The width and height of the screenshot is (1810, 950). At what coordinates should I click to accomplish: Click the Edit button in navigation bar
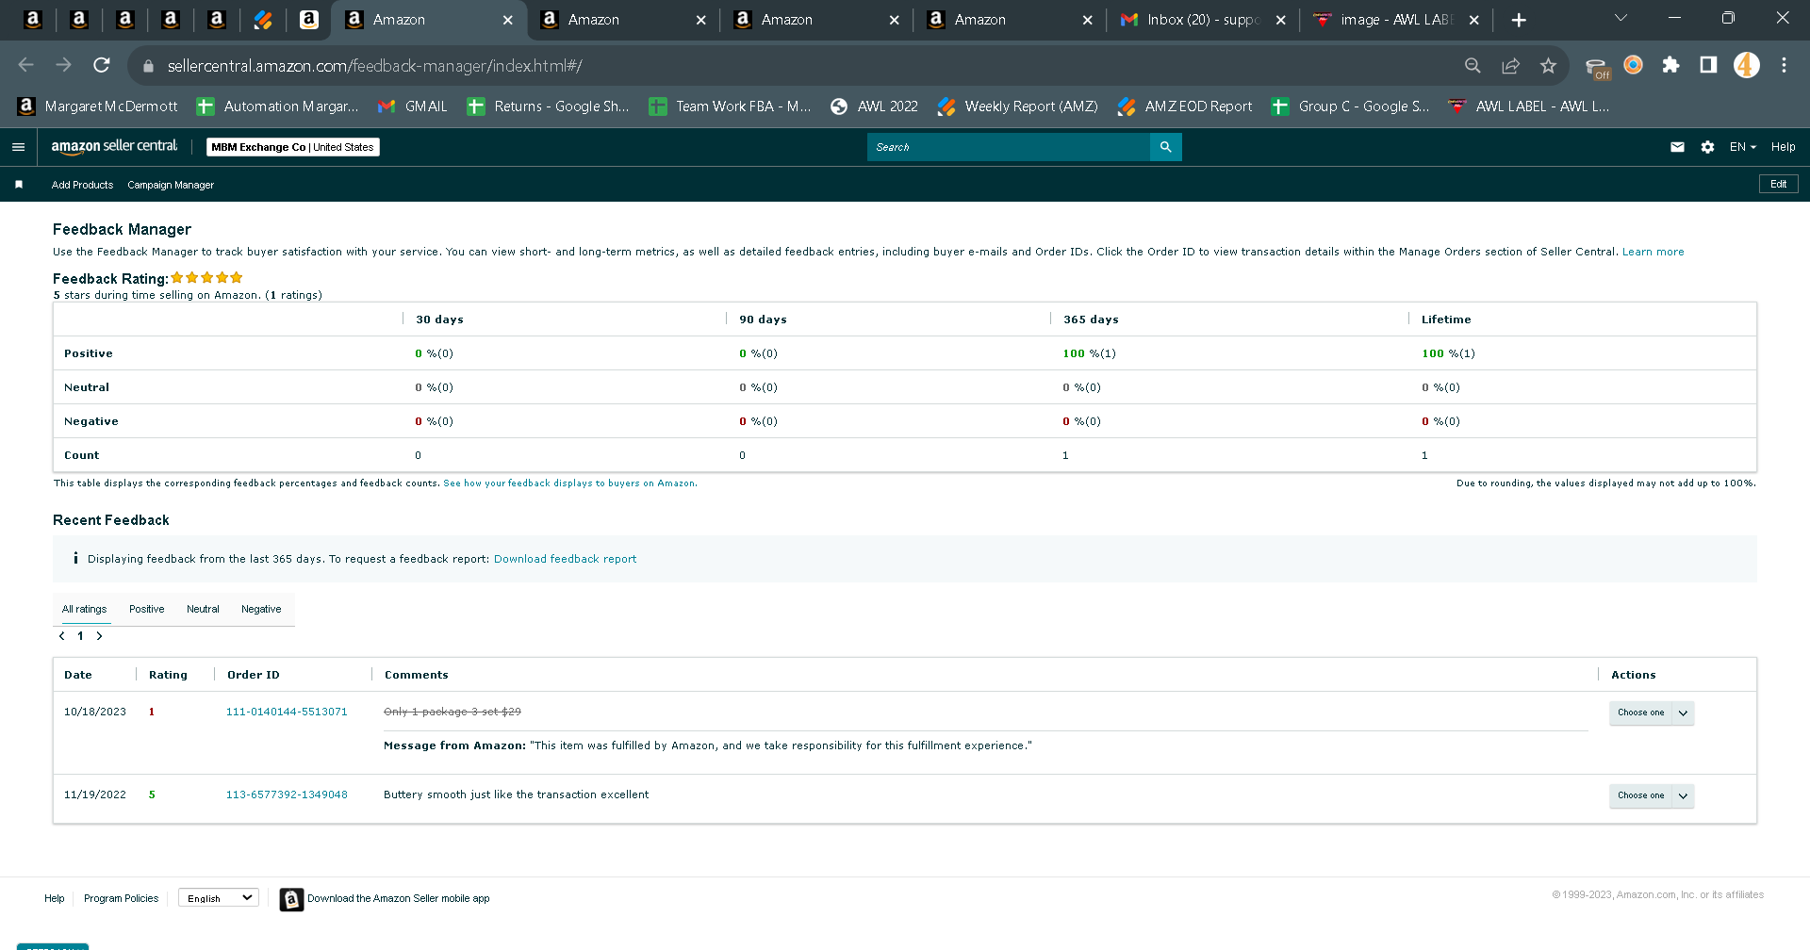click(1778, 184)
